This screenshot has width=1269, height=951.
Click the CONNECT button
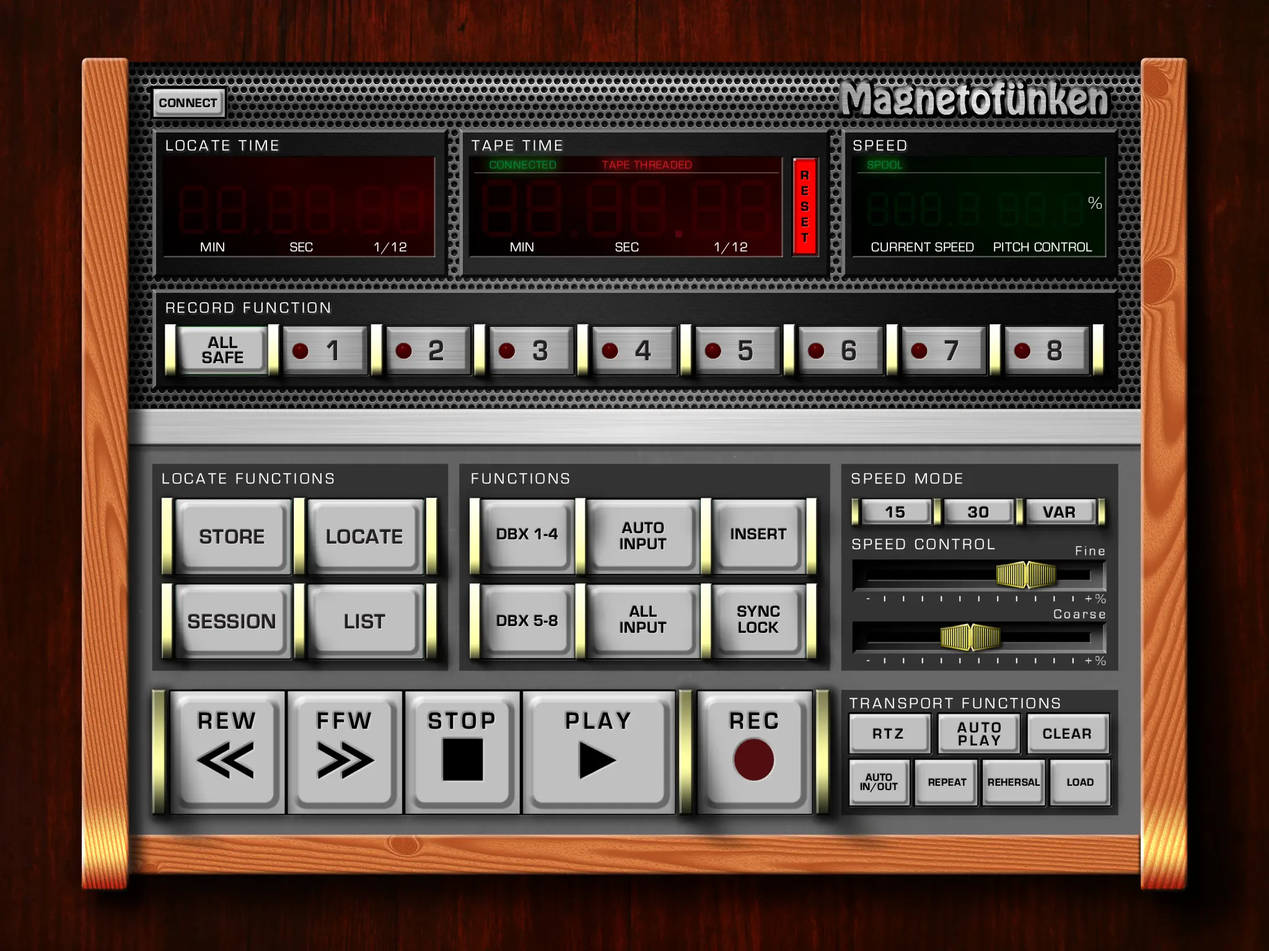click(188, 103)
